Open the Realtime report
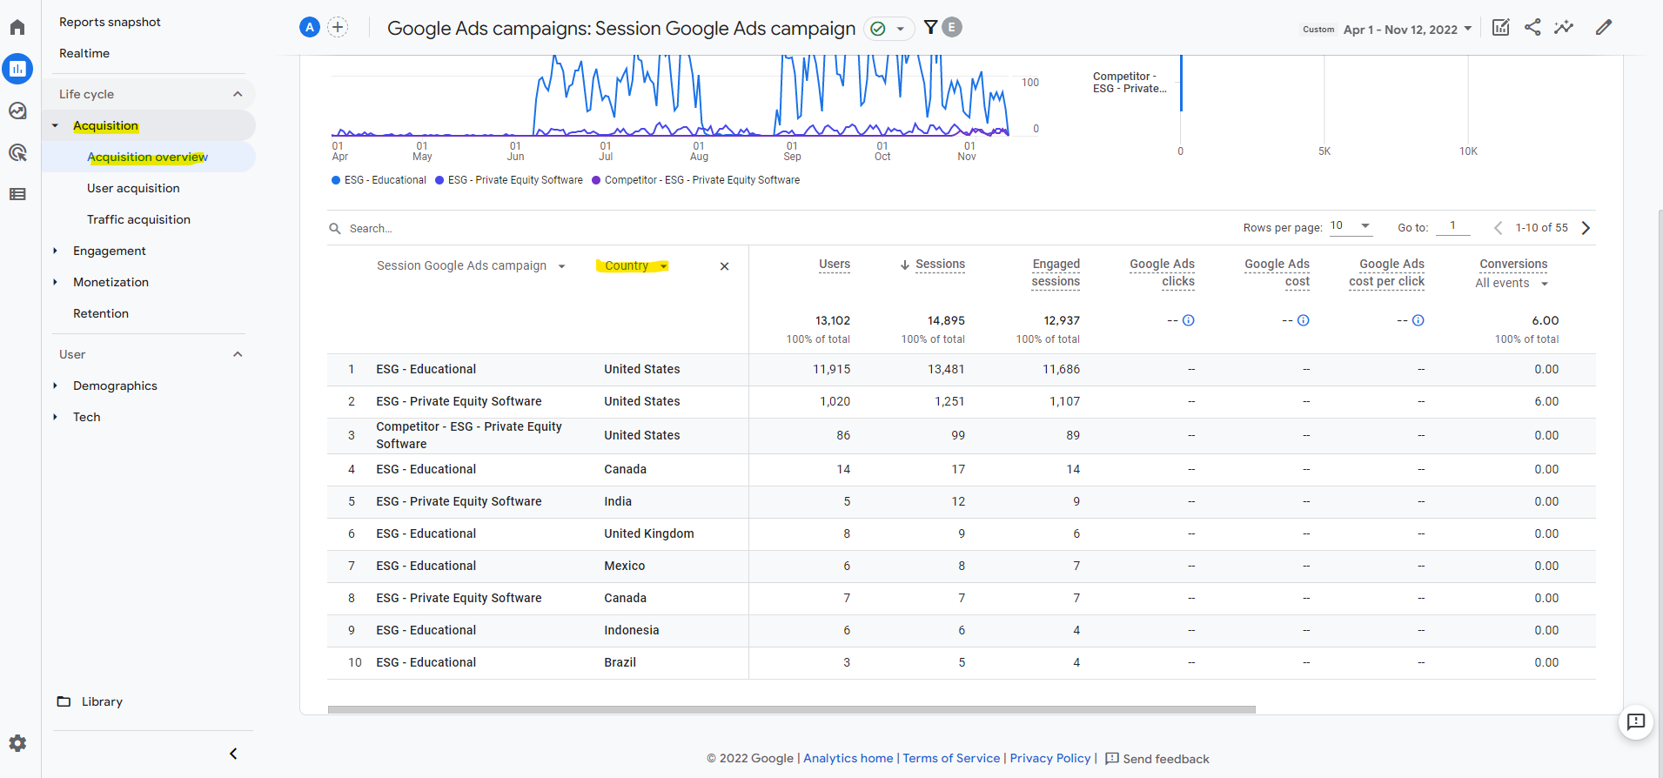This screenshot has height=778, width=1663. coord(84,53)
